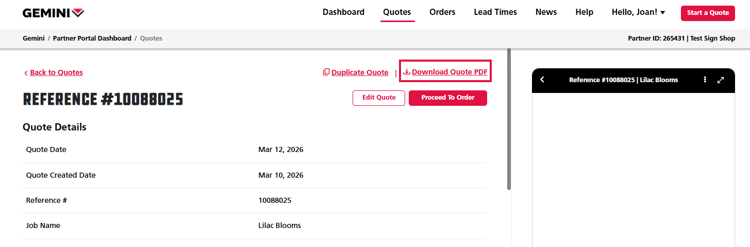The height and width of the screenshot is (247, 750).
Task: Open the Dashboard menu item
Action: 343,12
